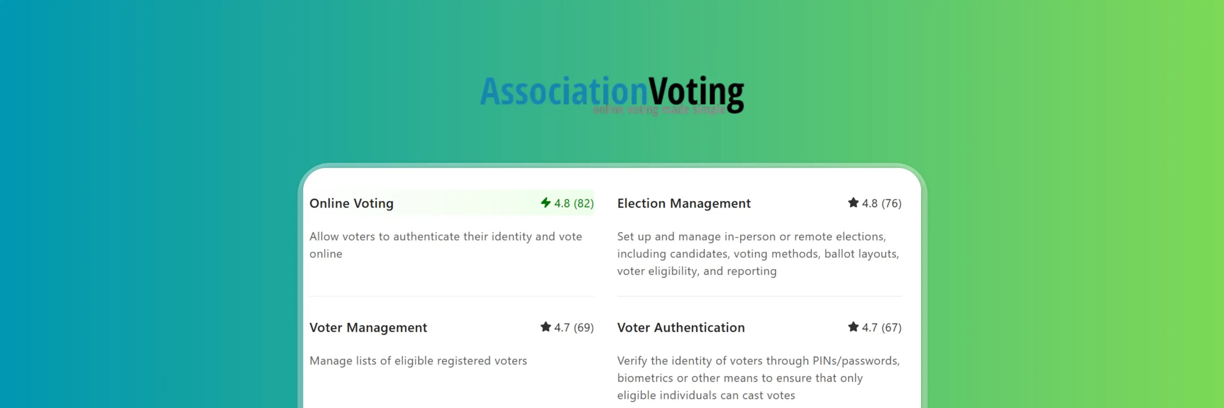Select the star icon next to Election Management

[x=854, y=203]
